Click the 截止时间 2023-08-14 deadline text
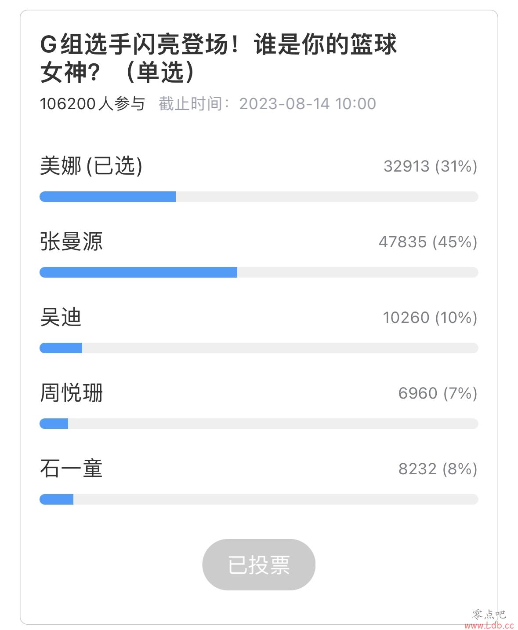The width and height of the screenshot is (518, 630). 267,104
